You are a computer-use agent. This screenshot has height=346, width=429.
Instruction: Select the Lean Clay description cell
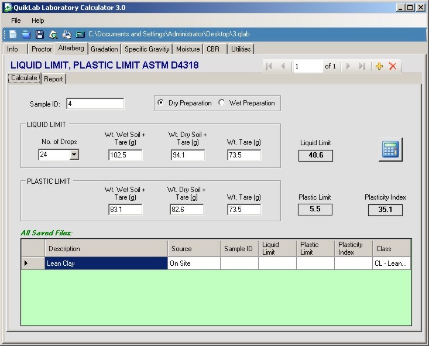(106, 263)
